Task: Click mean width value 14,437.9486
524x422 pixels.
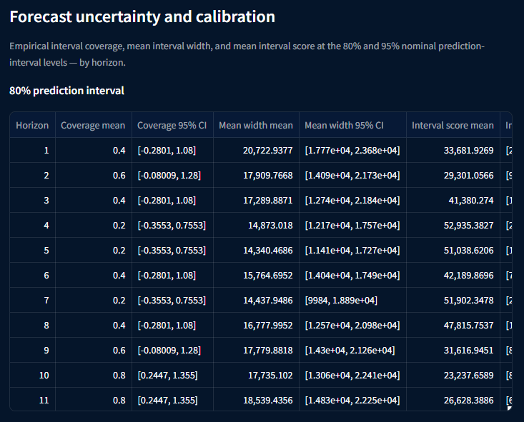Action: coord(256,301)
